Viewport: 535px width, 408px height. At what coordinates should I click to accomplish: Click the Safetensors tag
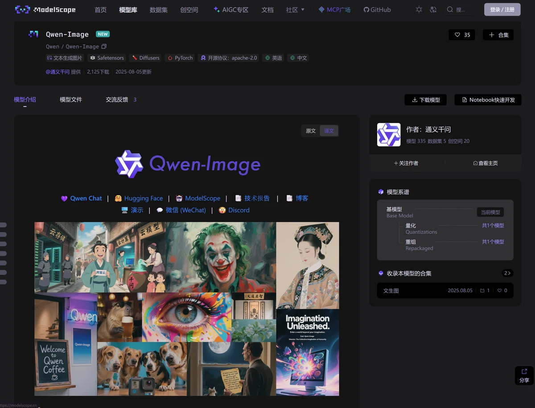coord(107,58)
